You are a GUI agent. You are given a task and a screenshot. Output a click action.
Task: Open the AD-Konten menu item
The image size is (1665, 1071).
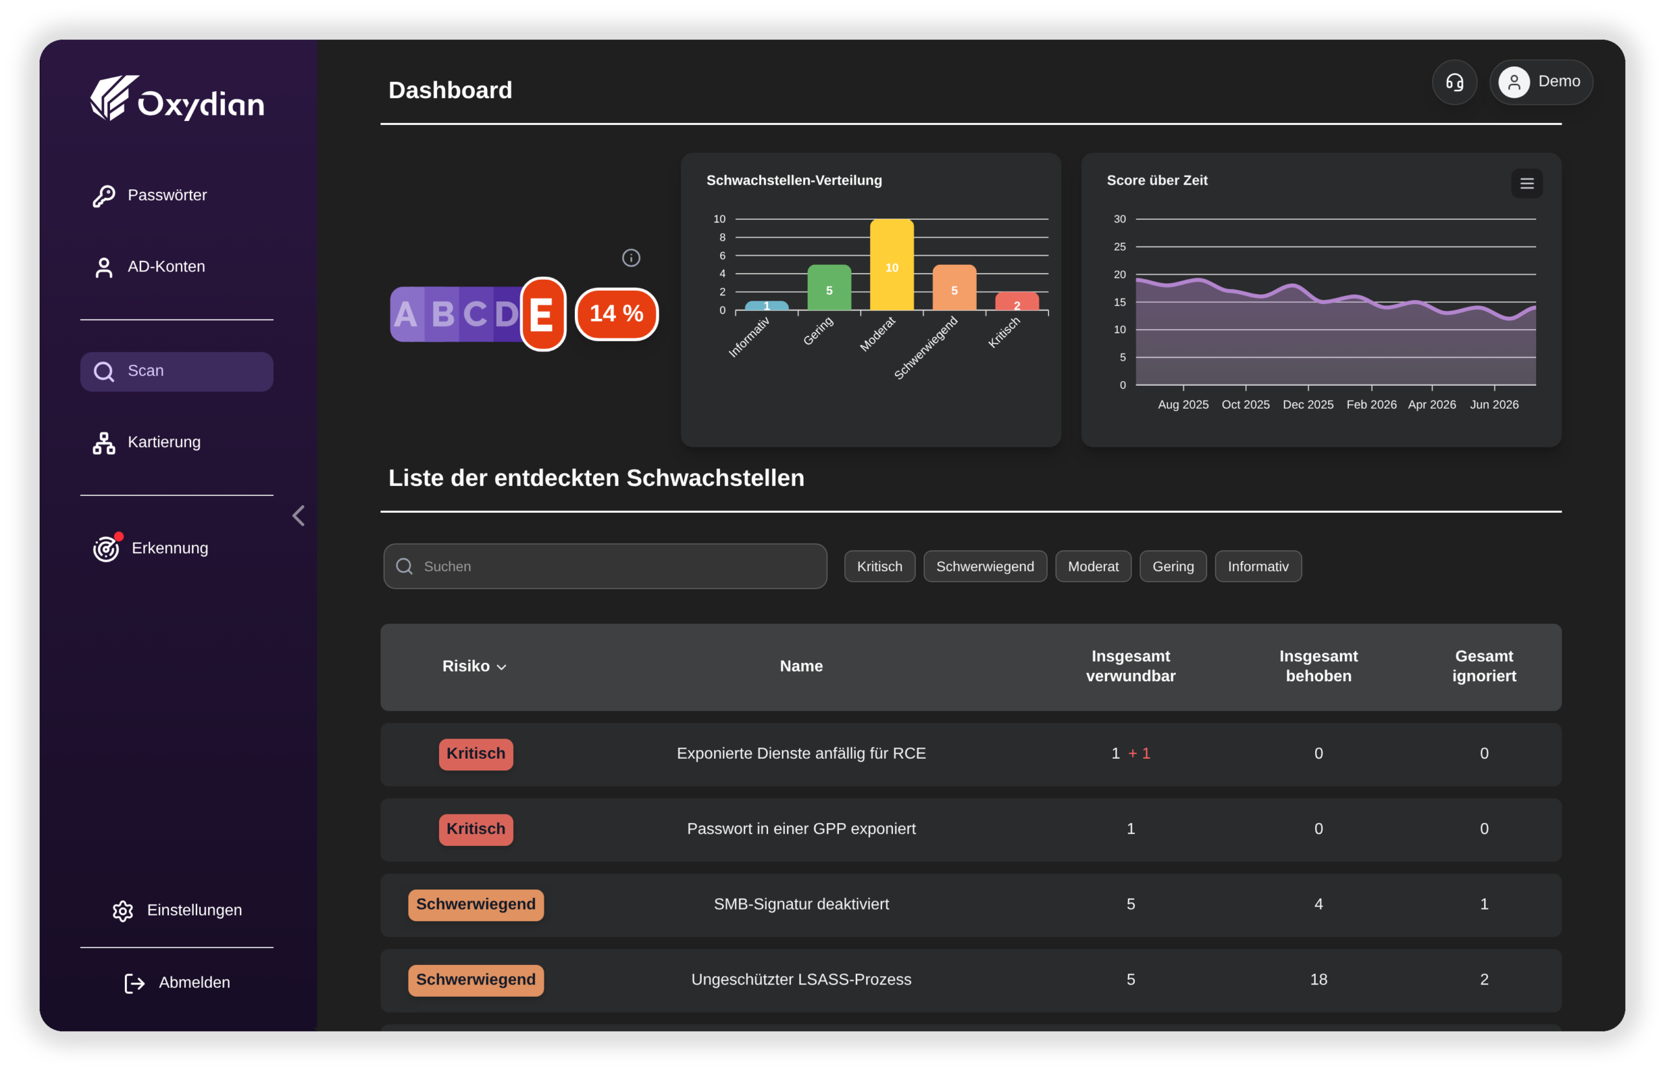pos(176,267)
